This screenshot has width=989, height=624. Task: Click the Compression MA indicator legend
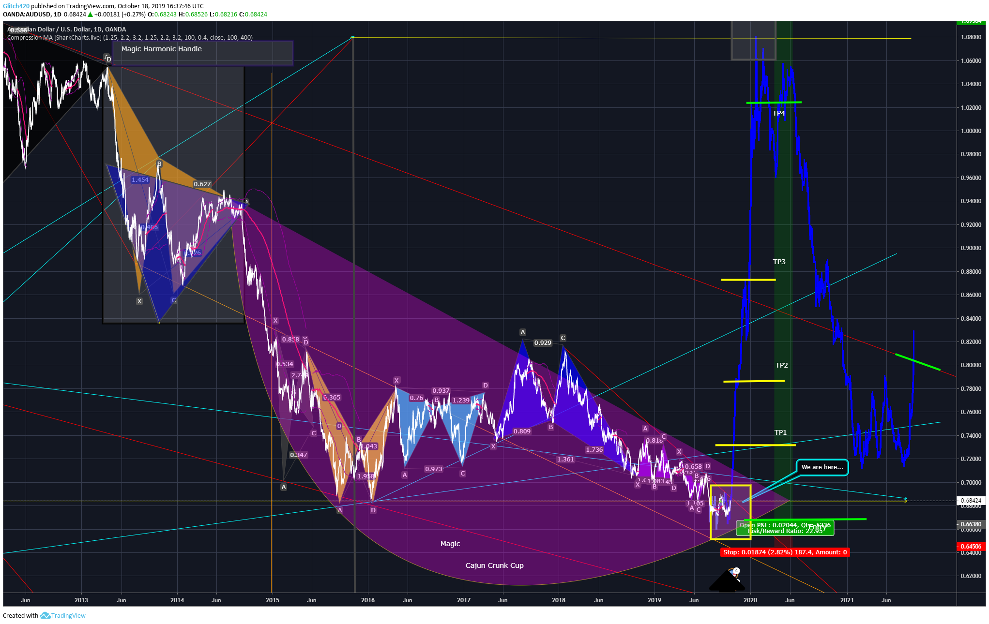tap(130, 38)
